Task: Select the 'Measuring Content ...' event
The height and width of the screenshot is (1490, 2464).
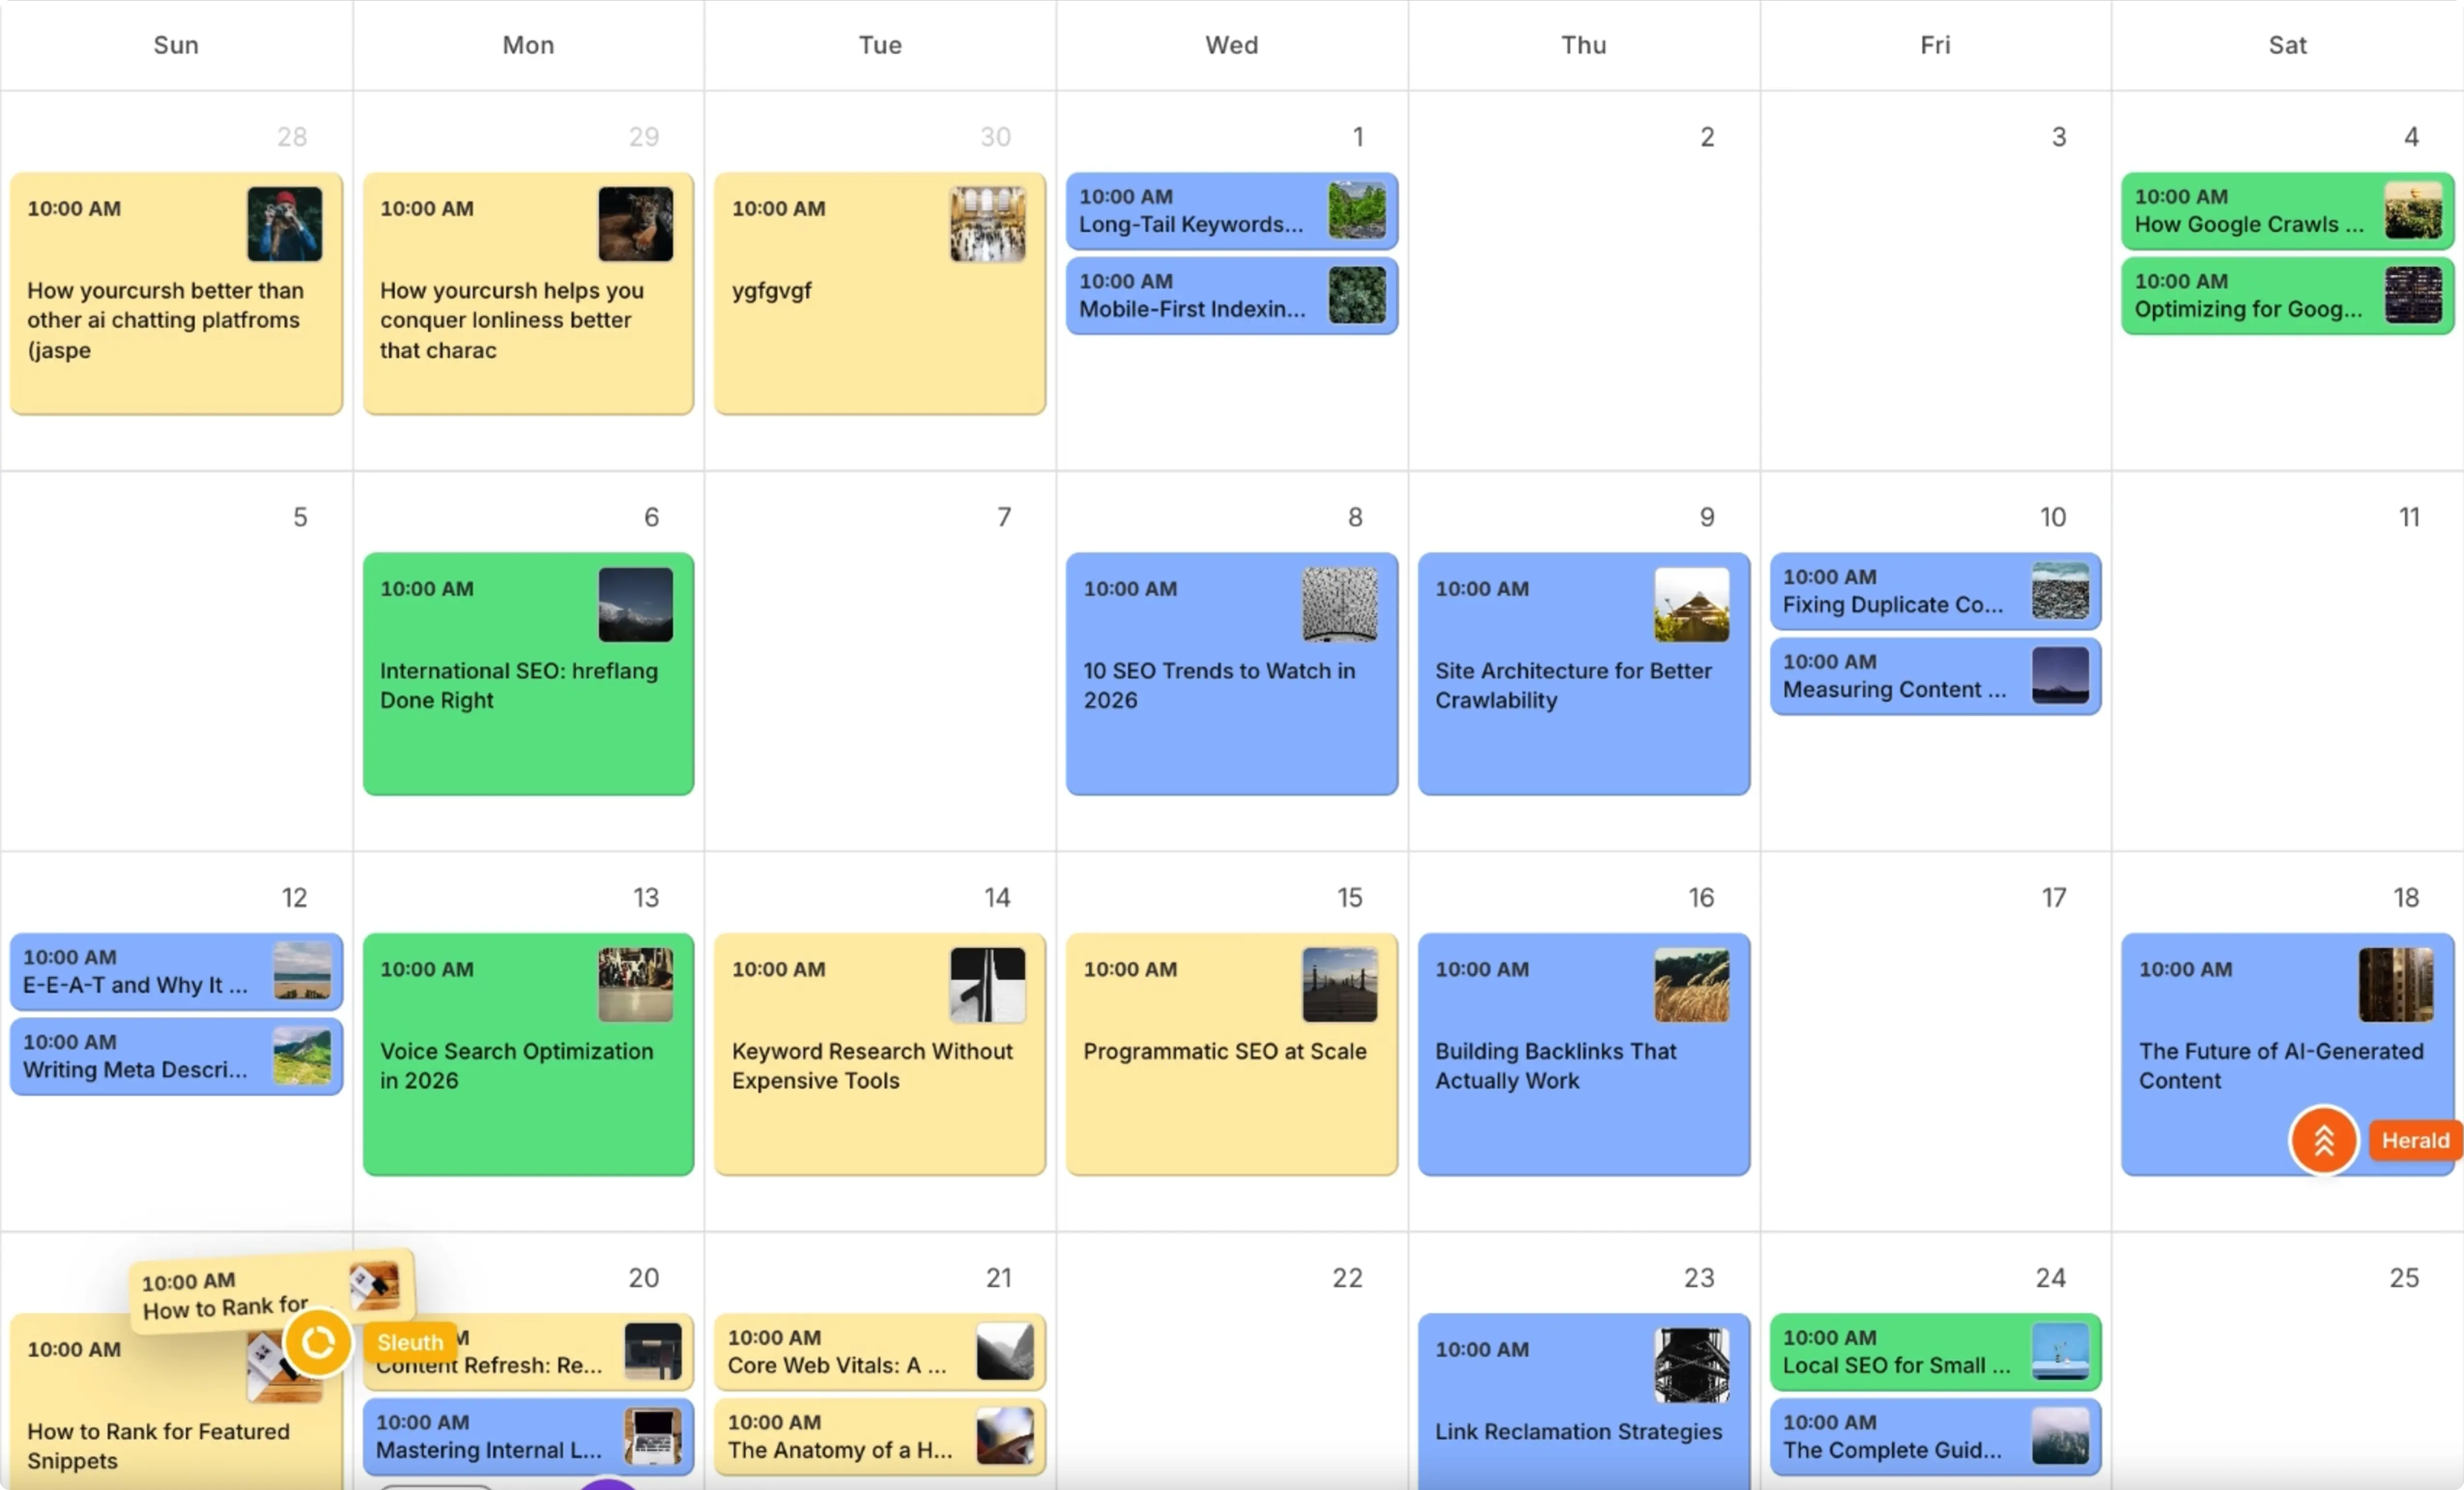Action: tap(1935, 676)
